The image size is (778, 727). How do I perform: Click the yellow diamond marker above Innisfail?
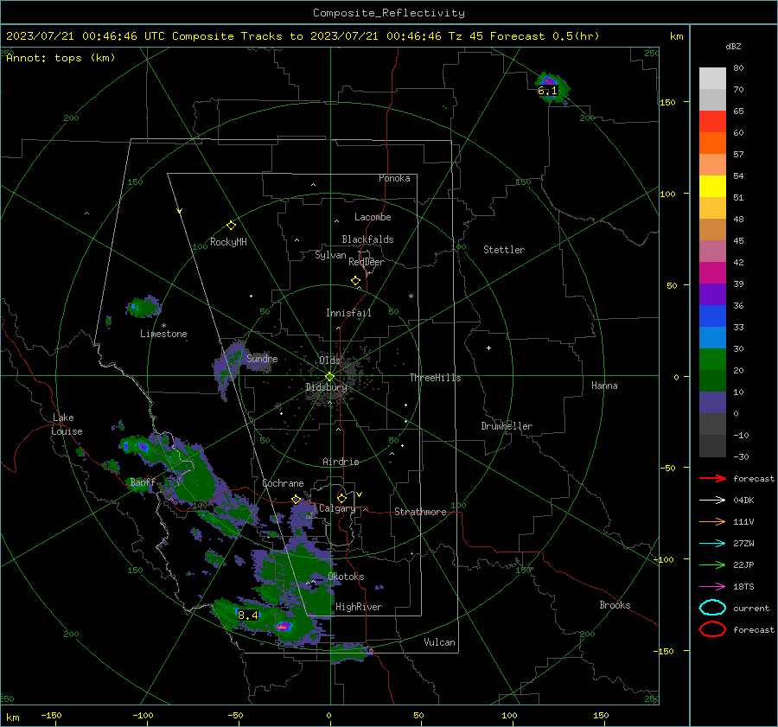(x=355, y=281)
